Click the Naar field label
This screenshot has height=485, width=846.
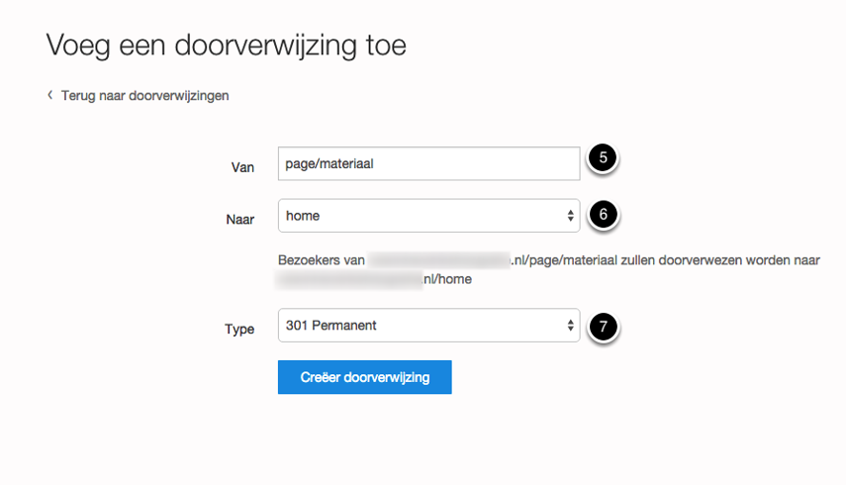tap(240, 219)
